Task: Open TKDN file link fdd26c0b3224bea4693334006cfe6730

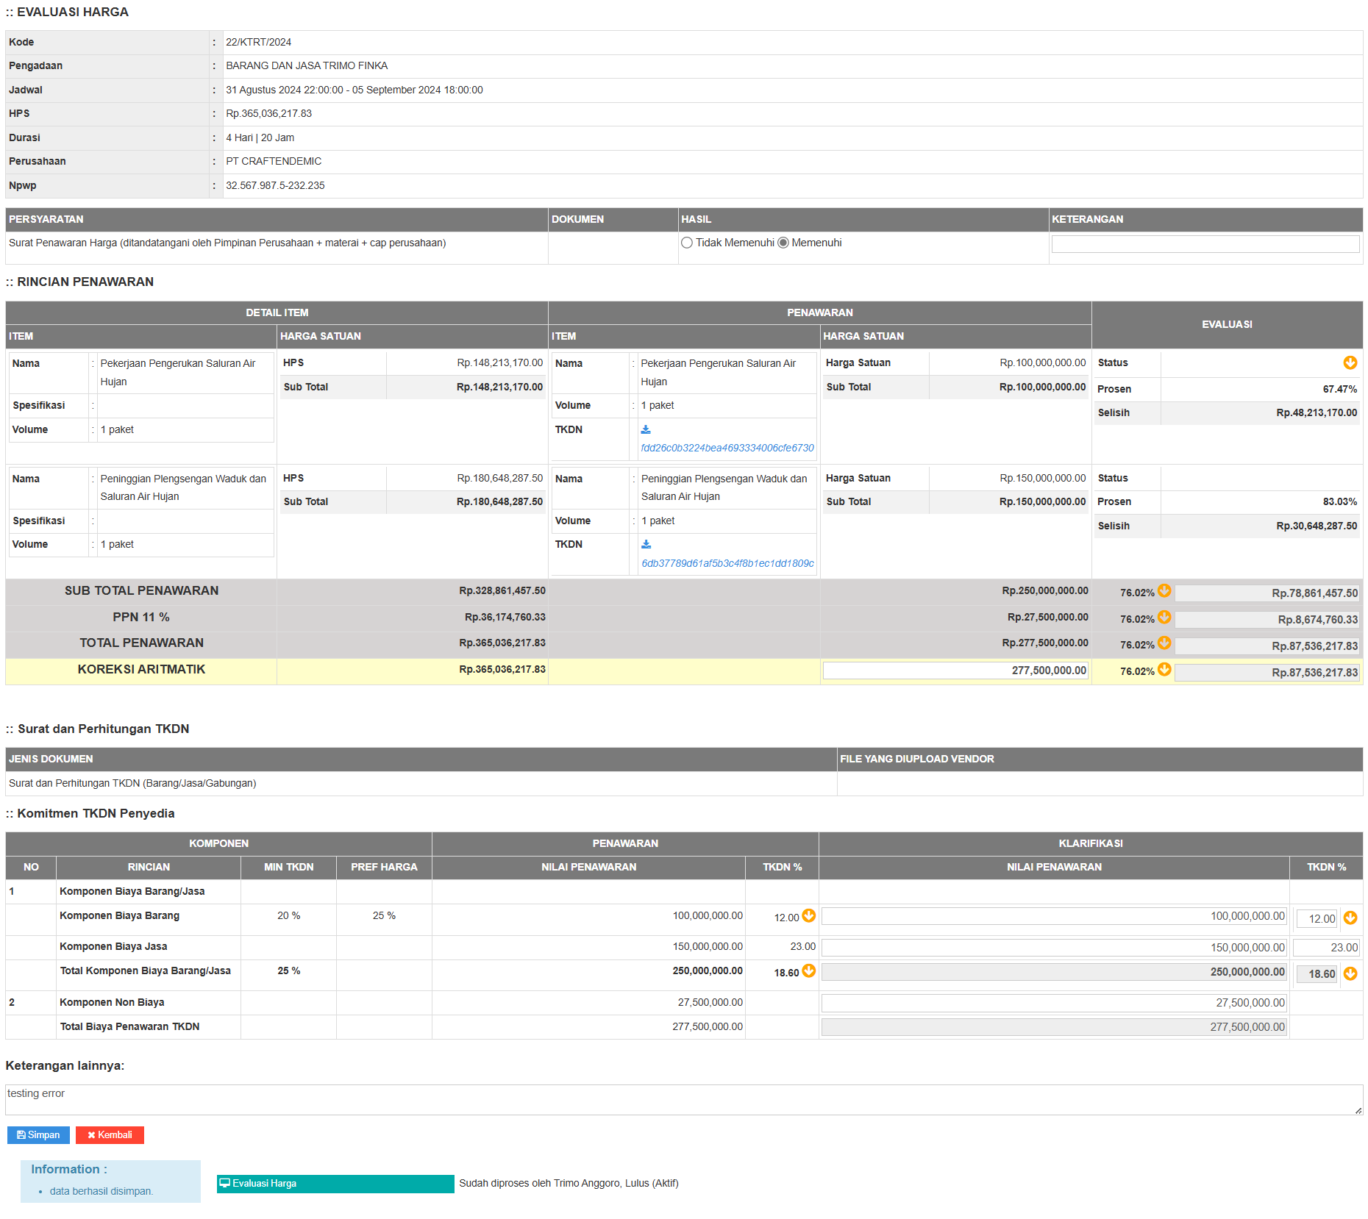Action: pyautogui.click(x=727, y=448)
